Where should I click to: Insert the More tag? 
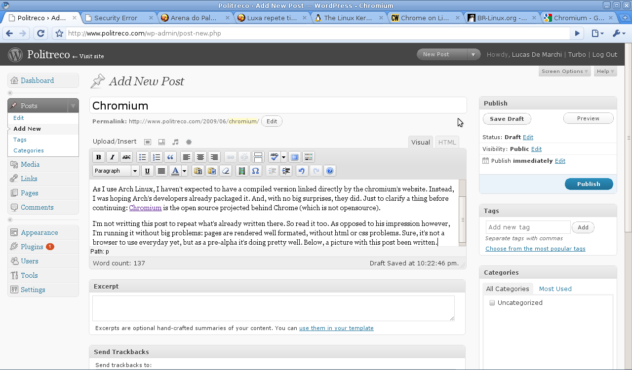point(258,157)
